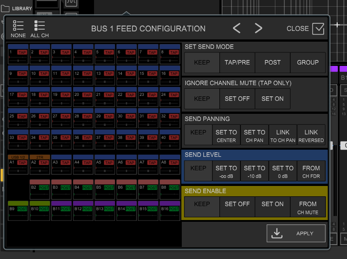This screenshot has width=347, height=259.
Task: Select channel 32 tile
Action: [x=170, y=118]
